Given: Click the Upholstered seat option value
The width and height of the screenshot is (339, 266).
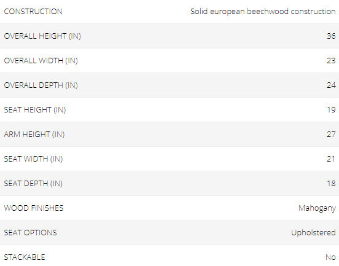Looking at the screenshot, I should coord(313,233).
